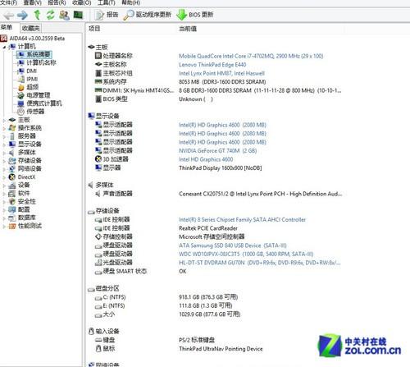Select the BIOS 类型 row

[153, 99]
